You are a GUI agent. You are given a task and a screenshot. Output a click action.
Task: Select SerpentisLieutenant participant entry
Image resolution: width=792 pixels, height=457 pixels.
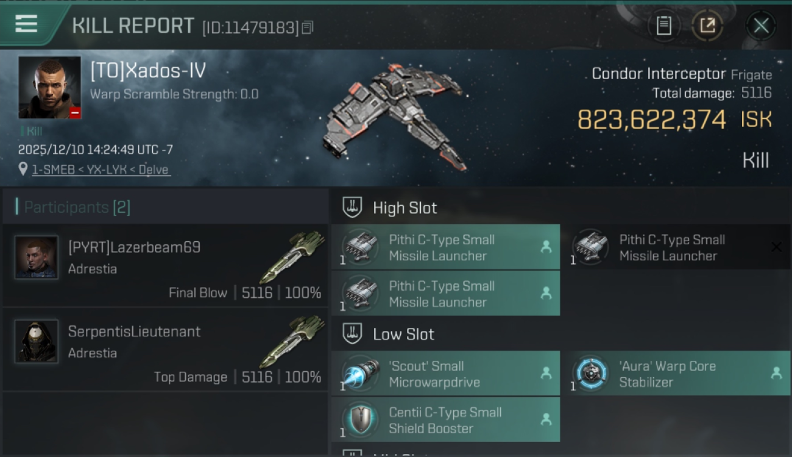[165, 349]
